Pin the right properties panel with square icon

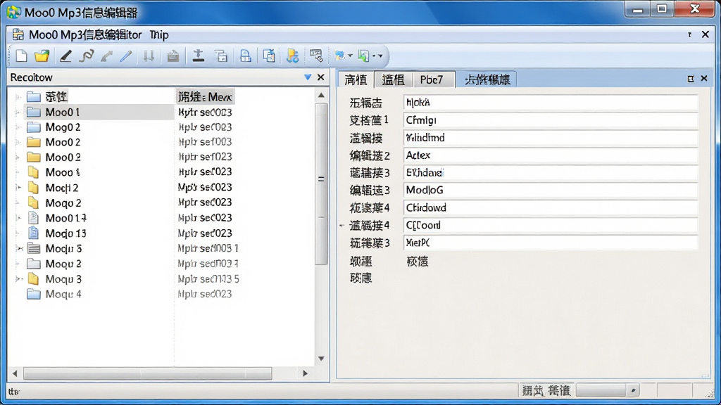[x=690, y=79]
